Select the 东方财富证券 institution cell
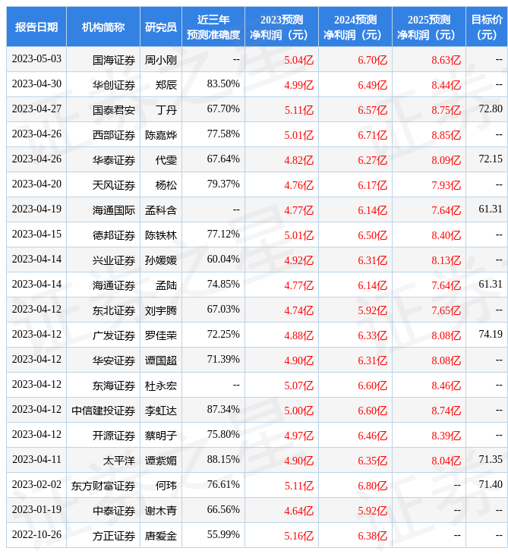The image size is (508, 554). click(x=103, y=486)
